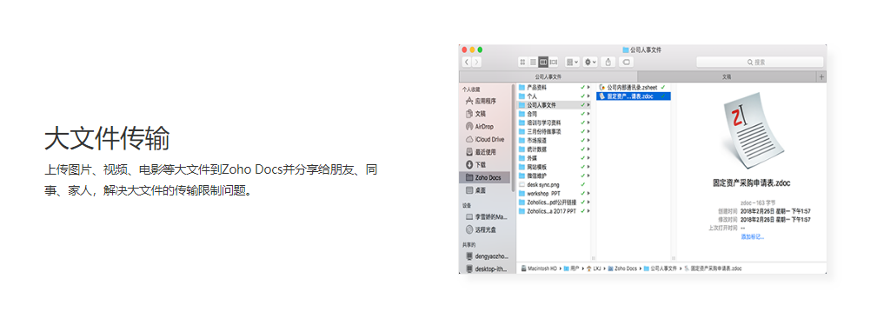Expand the 统计数据 folder arrow
877x318 pixels.
click(588, 149)
